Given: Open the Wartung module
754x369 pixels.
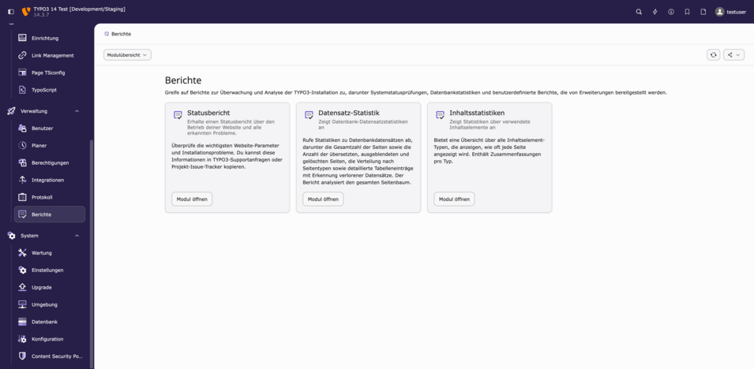Looking at the screenshot, I should [50, 253].
